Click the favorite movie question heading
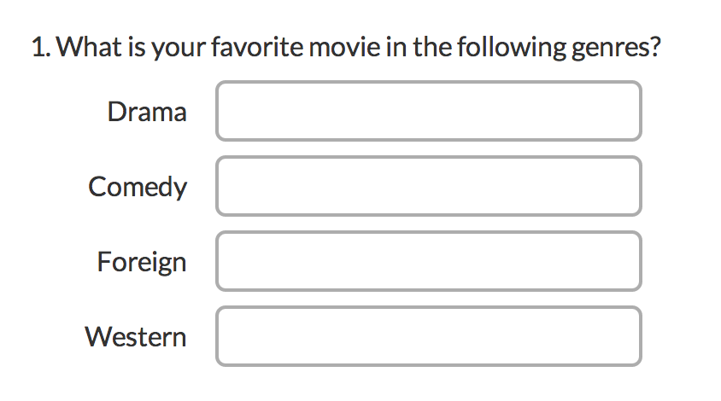Viewport: 721px width, 401px height. [x=346, y=47]
